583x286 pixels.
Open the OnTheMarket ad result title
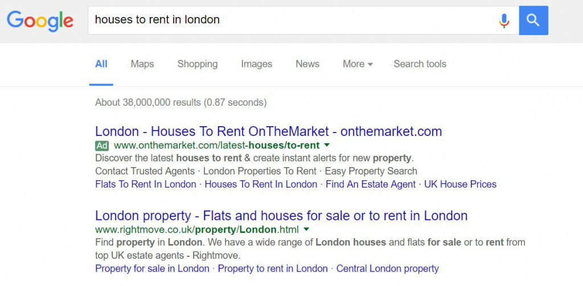point(269,131)
